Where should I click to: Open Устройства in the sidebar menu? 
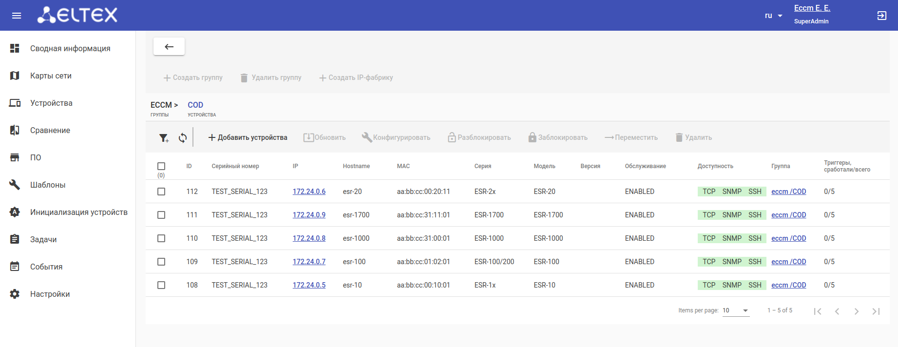(x=51, y=103)
